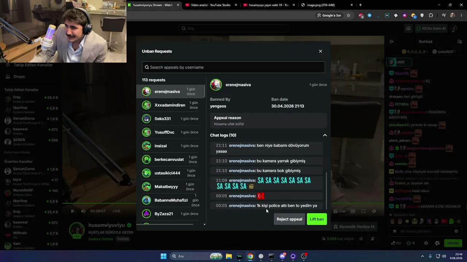The image size is (467, 262).
Task: Select YusuffDvc in the requests list
Action: (170, 132)
